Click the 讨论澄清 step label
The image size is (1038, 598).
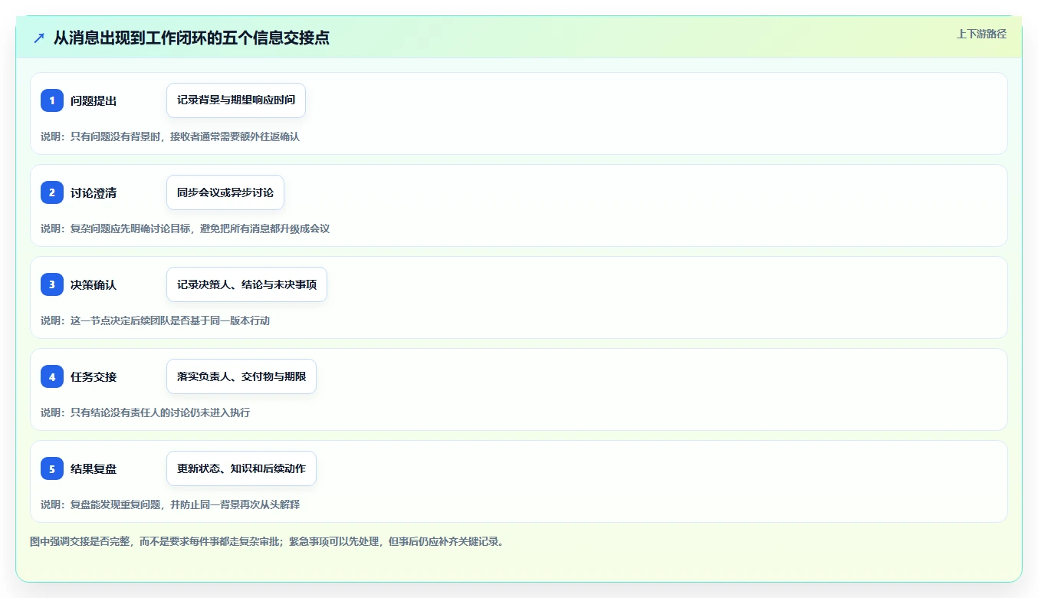click(x=94, y=192)
